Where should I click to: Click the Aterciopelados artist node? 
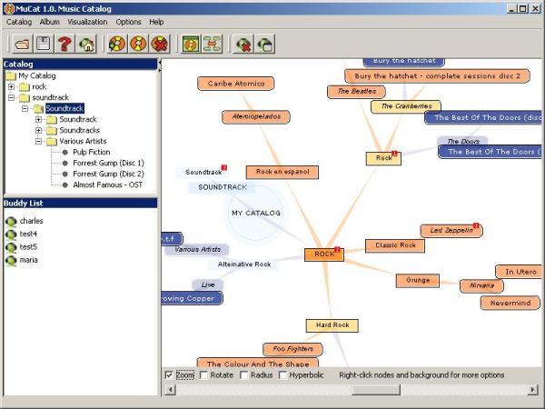coord(256,117)
